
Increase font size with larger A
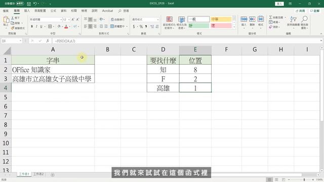click(x=73, y=19)
